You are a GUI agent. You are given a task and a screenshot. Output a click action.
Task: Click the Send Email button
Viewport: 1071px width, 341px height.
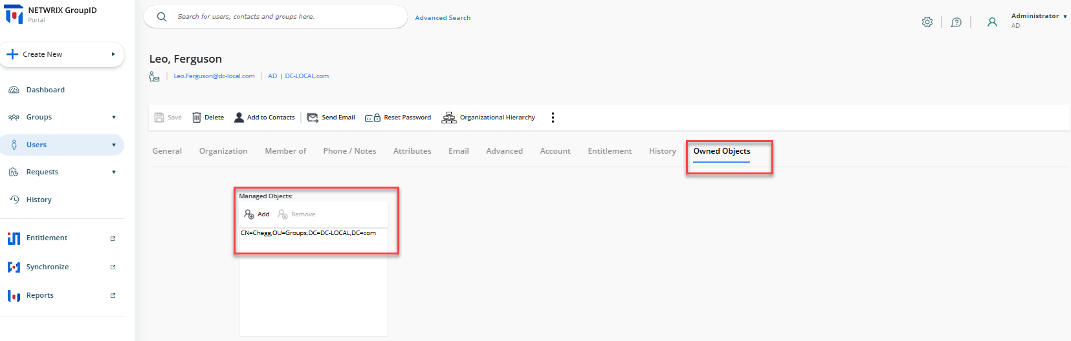click(331, 118)
